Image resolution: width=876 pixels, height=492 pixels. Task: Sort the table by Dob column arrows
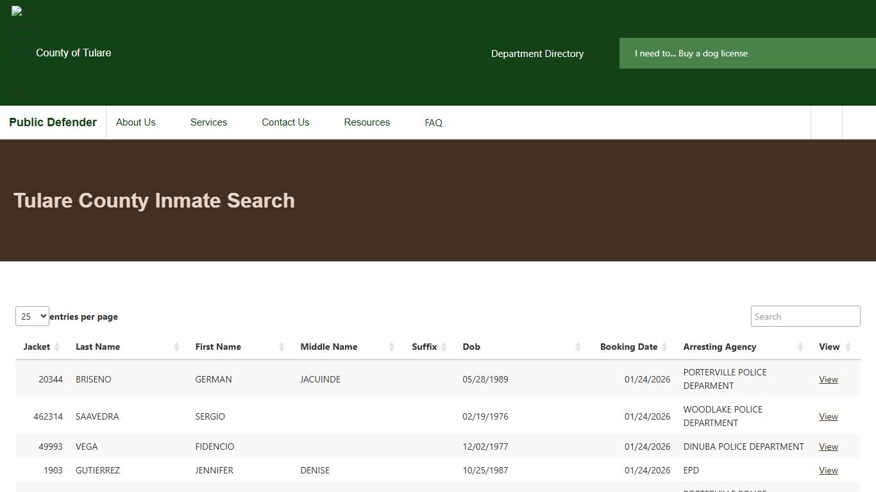point(578,347)
